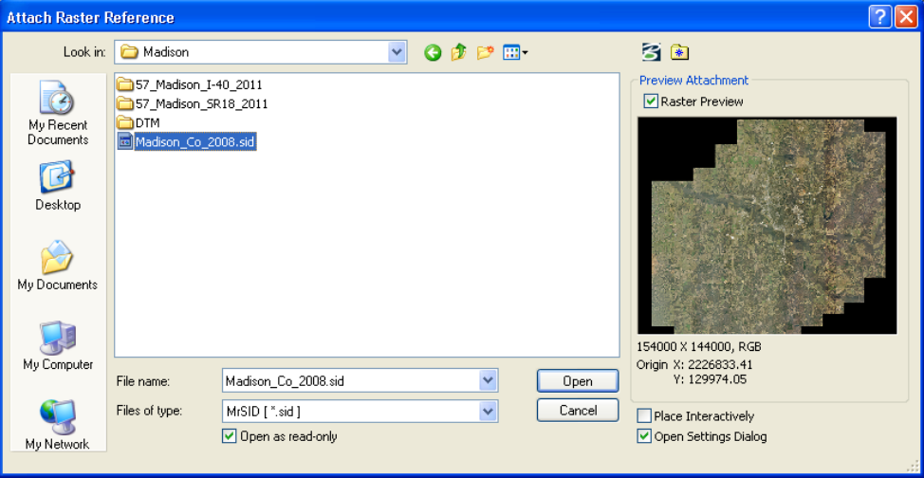
Task: Click the raster preview image
Action: (x=767, y=226)
